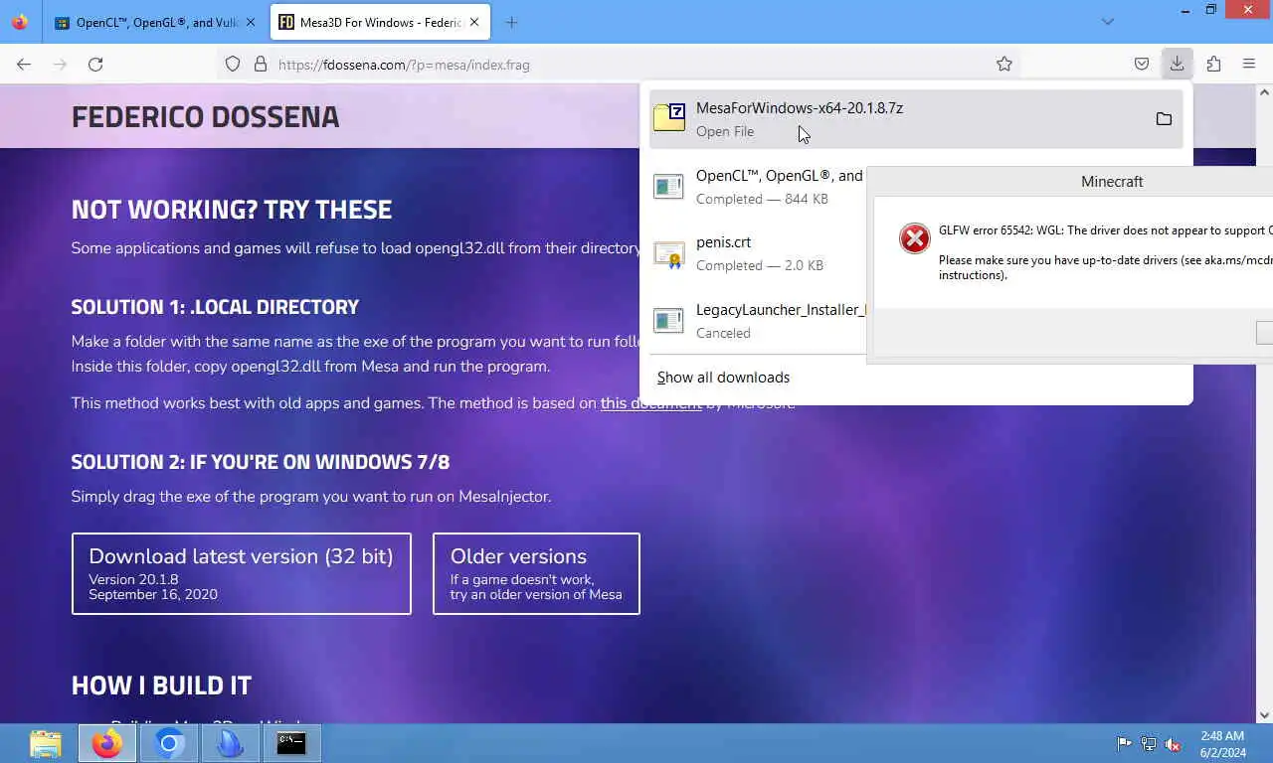Viewport: 1273px width, 763px height.
Task: Click the network tray icon
Action: point(1149,743)
